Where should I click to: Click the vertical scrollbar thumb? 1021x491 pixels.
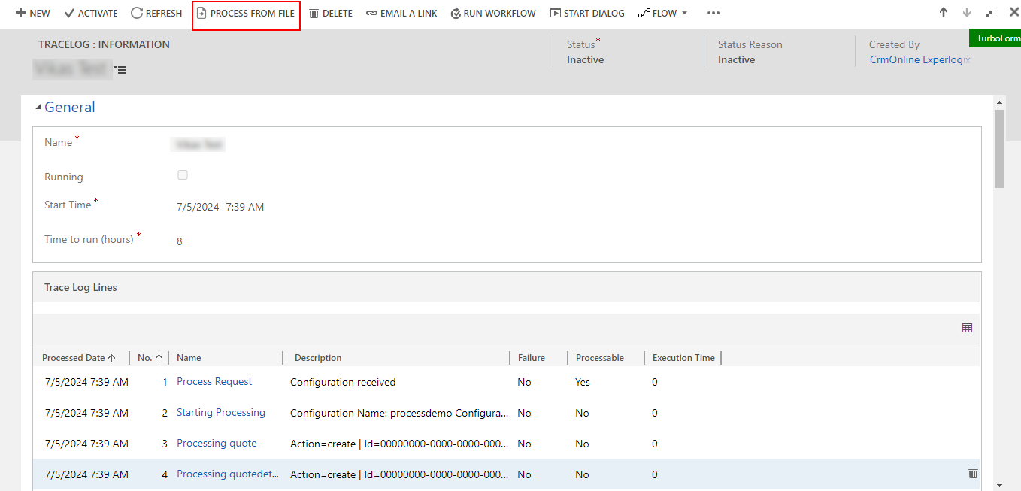click(x=999, y=149)
